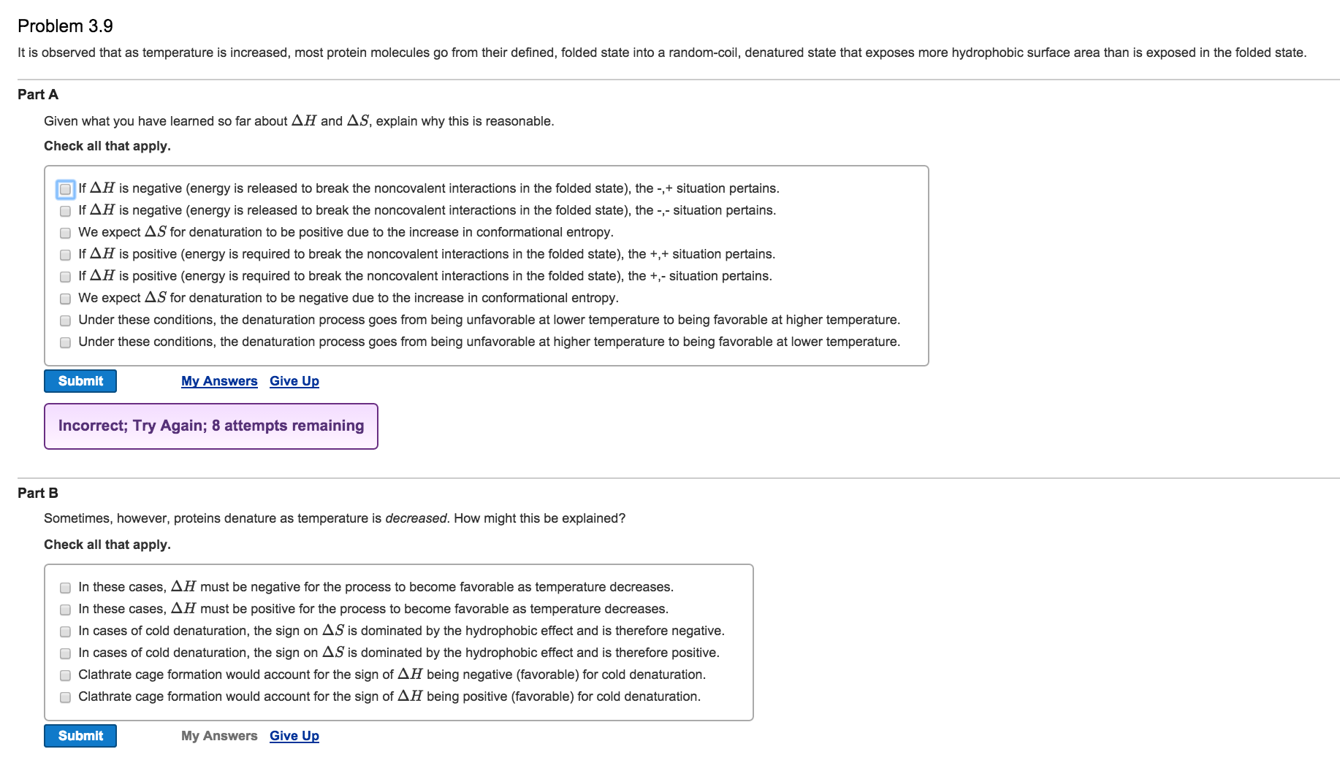
Task: Select hydrophobic effect ΔS therefore positive option
Action: tap(65, 653)
